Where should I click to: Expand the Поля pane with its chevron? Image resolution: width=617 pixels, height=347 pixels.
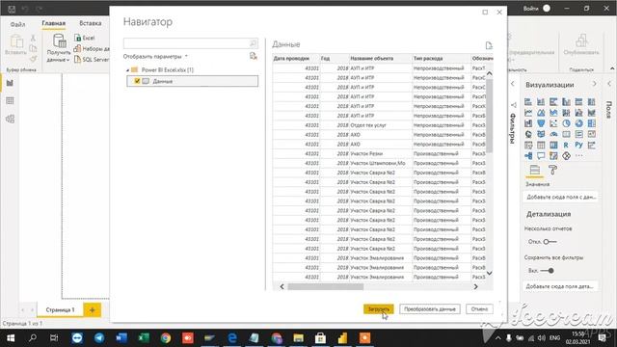point(609,84)
